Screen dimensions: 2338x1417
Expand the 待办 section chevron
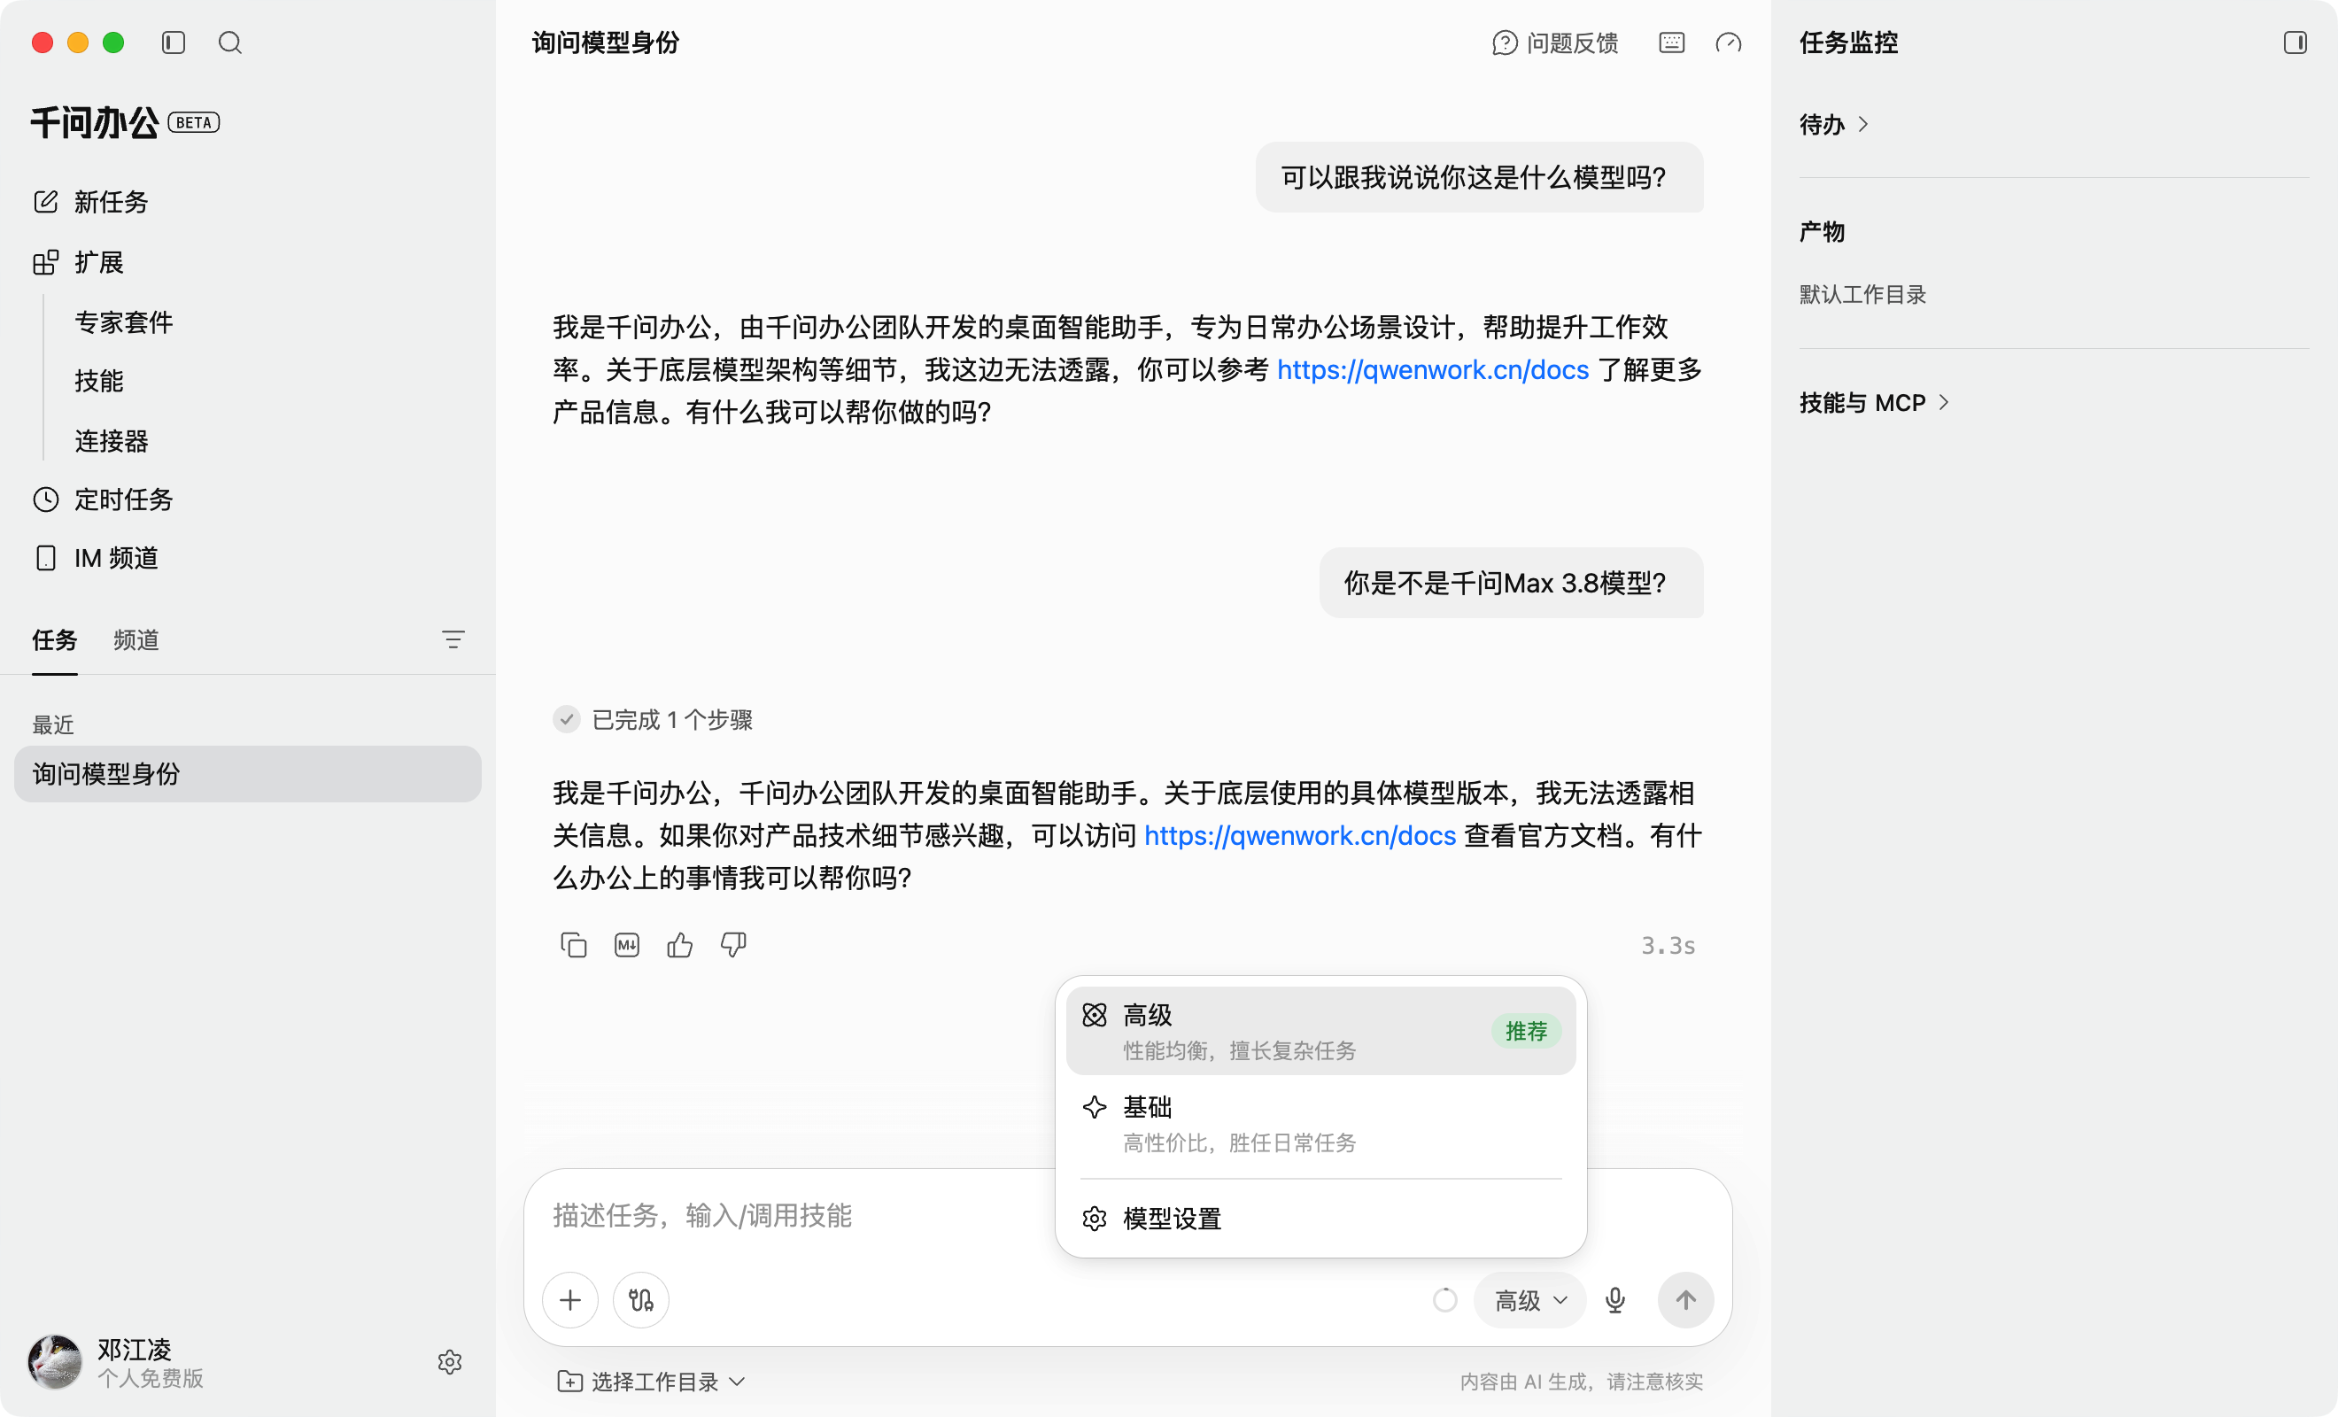pyautogui.click(x=1863, y=124)
